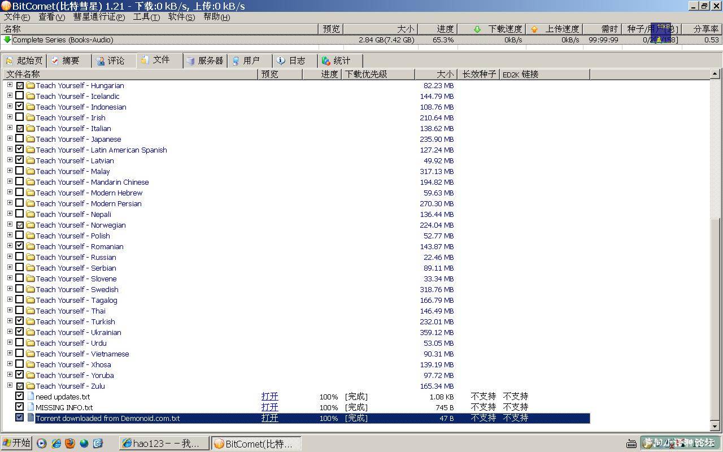Open the 工具(T) menu
The image size is (723, 452).
(146, 17)
